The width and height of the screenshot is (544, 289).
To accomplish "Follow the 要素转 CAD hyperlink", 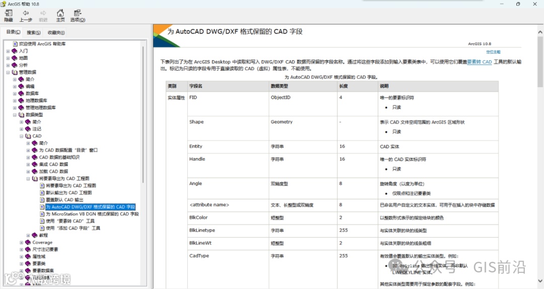I will 480,62.
